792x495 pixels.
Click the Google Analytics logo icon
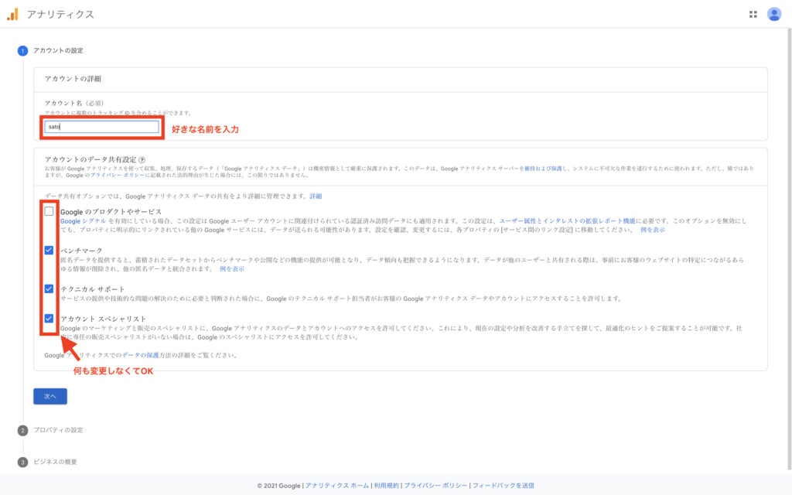click(12, 14)
